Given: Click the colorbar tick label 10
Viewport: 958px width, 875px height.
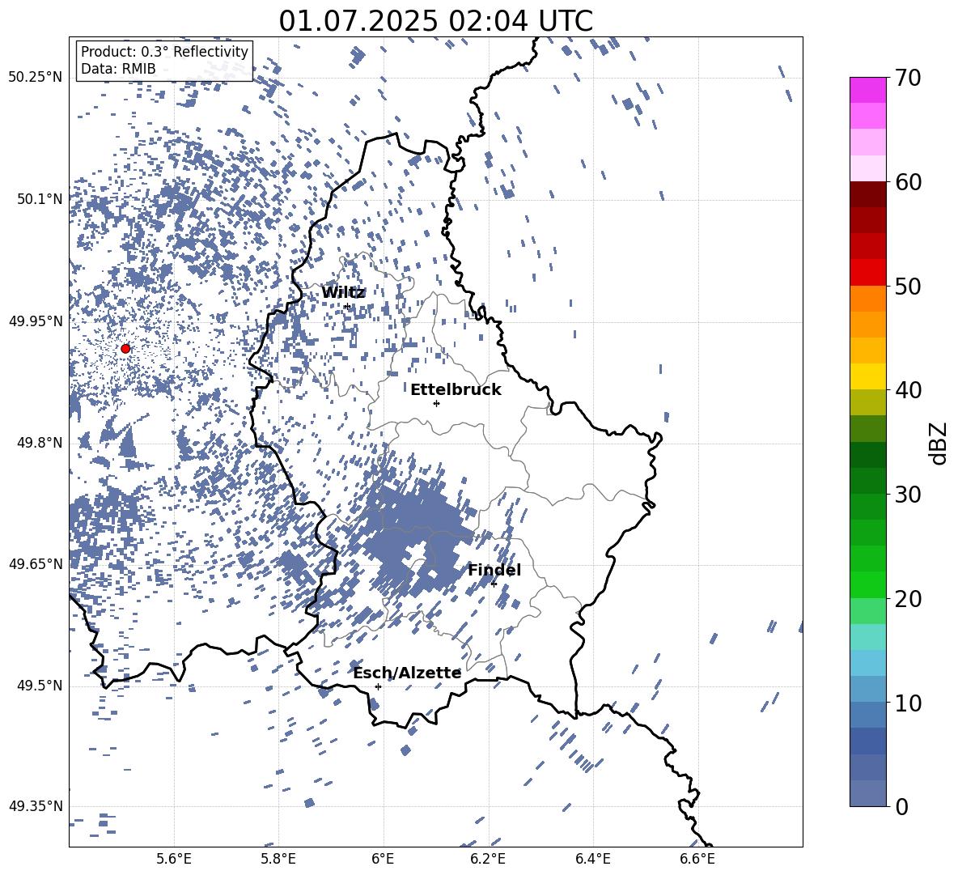Looking at the screenshot, I should pos(909,703).
